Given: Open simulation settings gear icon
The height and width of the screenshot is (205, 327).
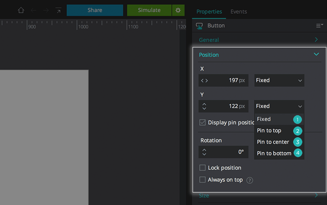Looking at the screenshot, I should [x=178, y=10].
